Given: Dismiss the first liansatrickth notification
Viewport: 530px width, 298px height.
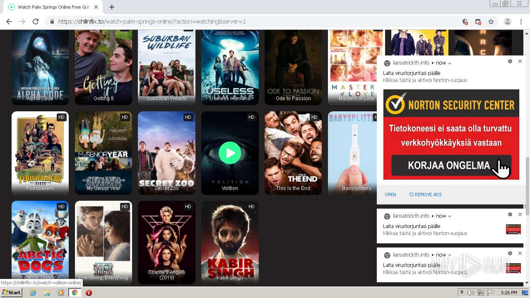Looking at the screenshot, I should pos(520,61).
